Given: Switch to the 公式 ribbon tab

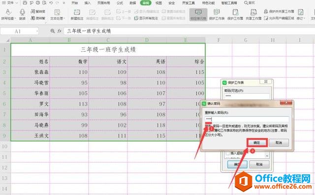Looking at the screenshot, I should 120,3.
